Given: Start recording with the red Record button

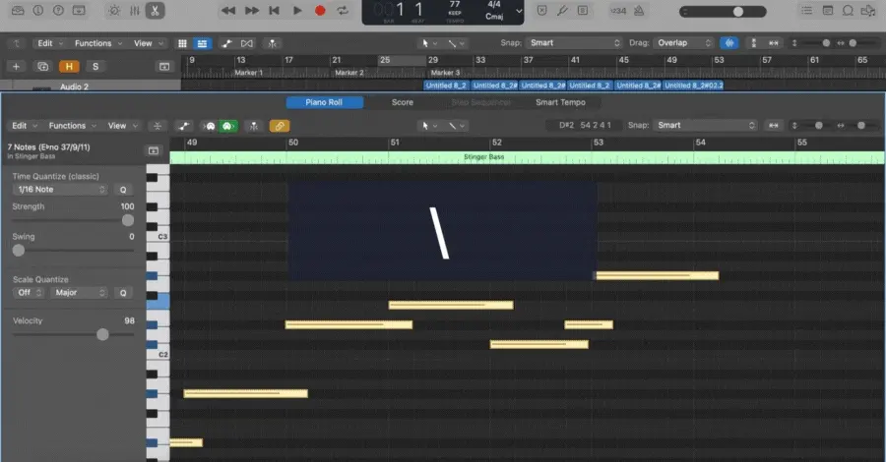Looking at the screenshot, I should tap(320, 11).
